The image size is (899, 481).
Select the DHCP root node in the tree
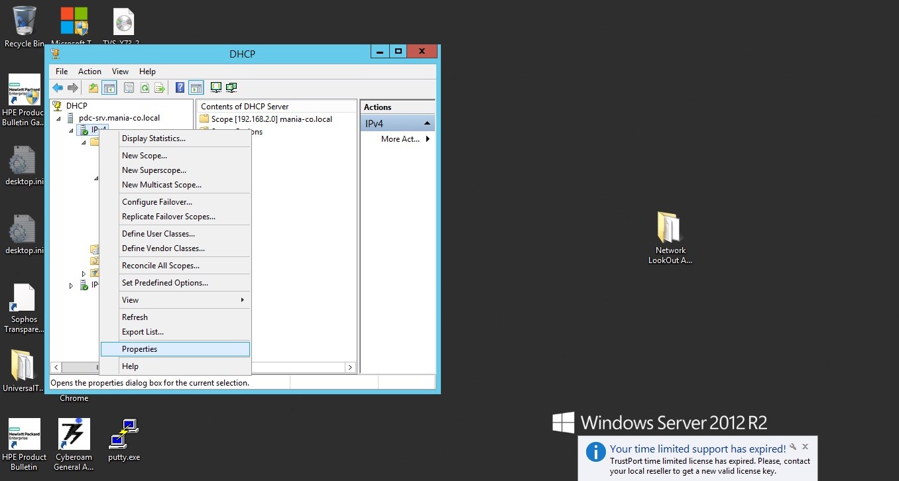76,106
